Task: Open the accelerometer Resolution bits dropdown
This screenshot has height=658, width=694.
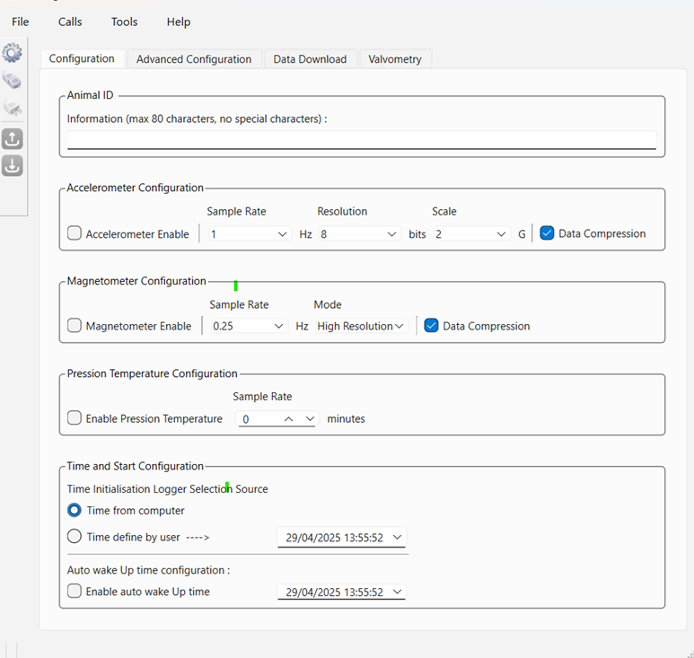Action: click(x=358, y=233)
